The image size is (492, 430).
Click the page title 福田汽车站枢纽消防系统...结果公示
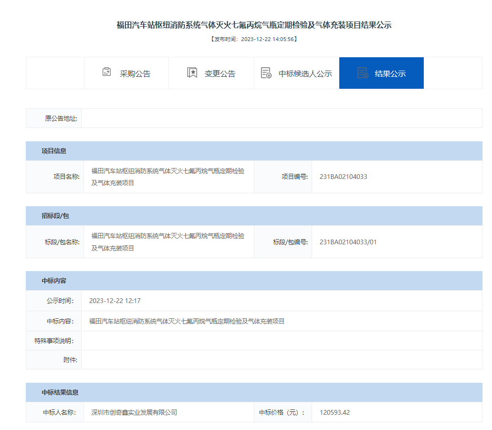tap(254, 25)
